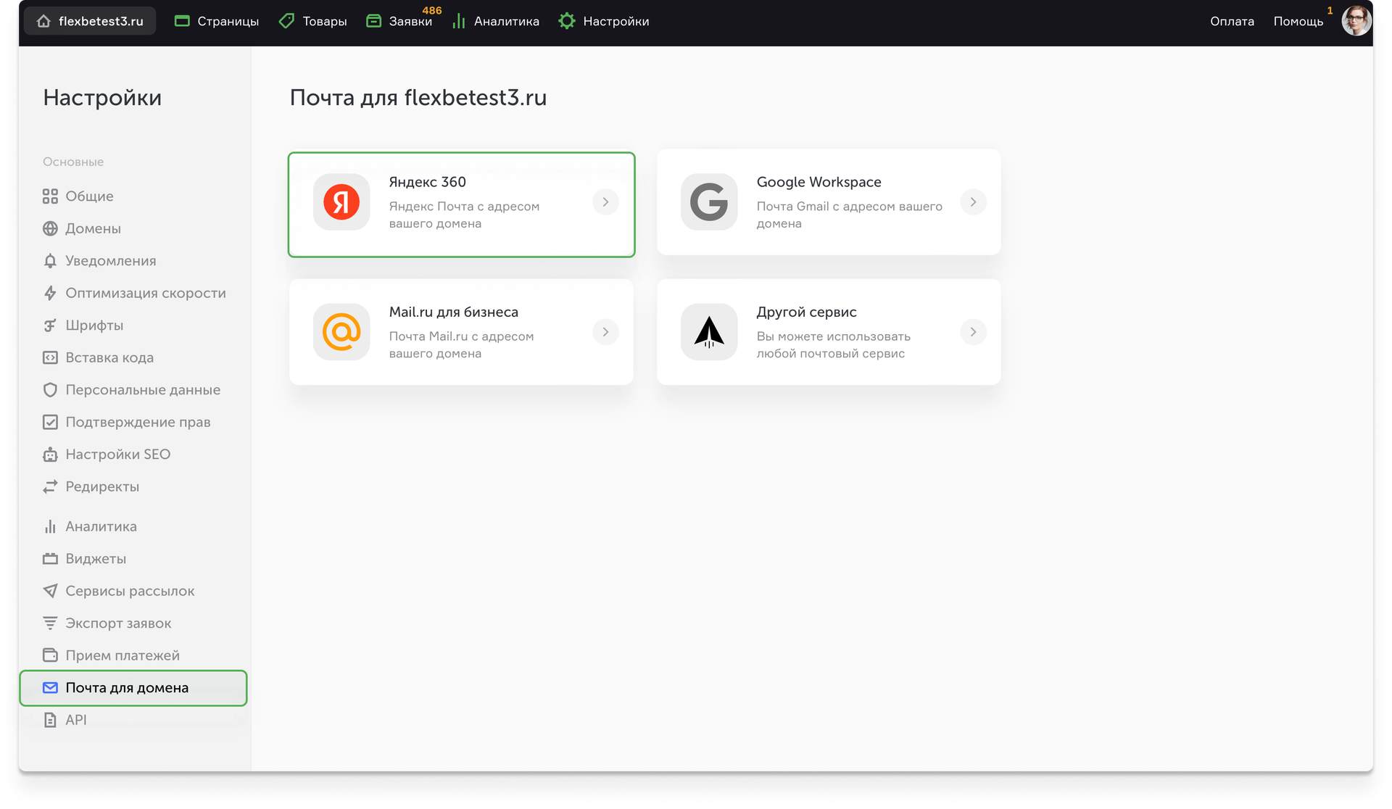Click the profile avatar photo

pyautogui.click(x=1356, y=20)
